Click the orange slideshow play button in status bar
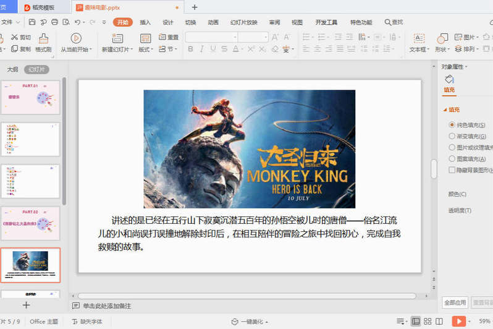The height and width of the screenshot is (329, 493). point(458,321)
